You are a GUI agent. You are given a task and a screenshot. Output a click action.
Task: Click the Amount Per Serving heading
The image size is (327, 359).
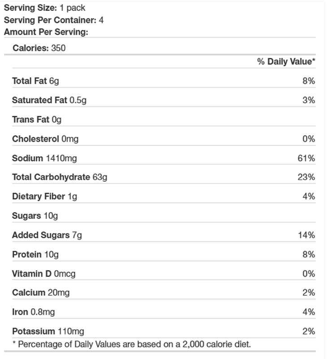coord(46,32)
